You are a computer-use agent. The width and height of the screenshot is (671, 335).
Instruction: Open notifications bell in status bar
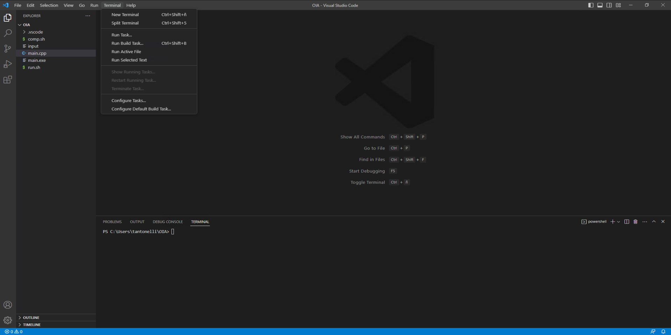(663, 332)
